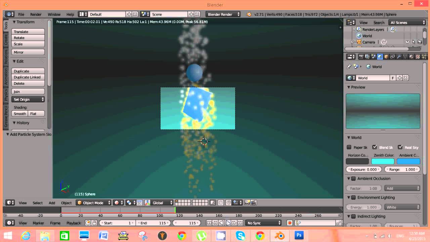Toggle proportional editing circle icon
The image size is (430, 242).
[220, 203]
